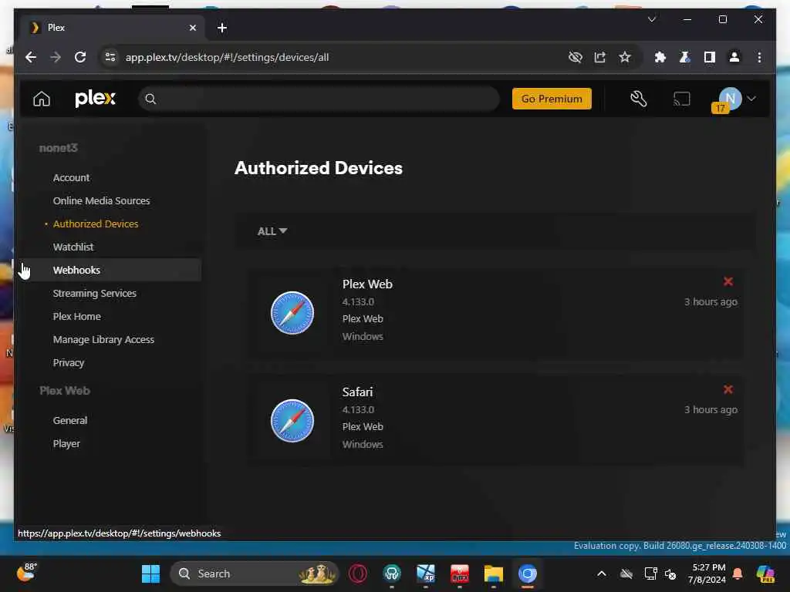Open Plex Home settings

[76, 317]
